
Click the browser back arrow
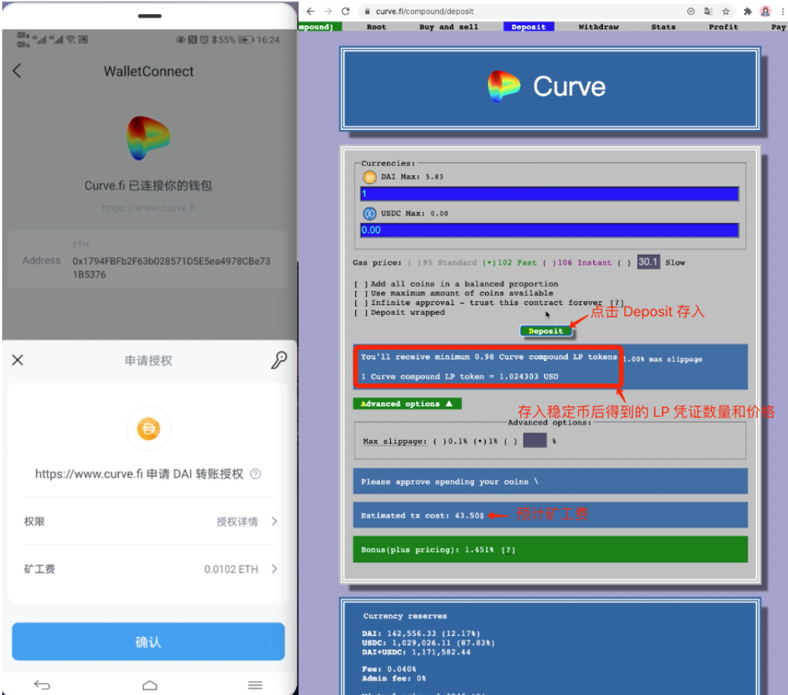310,11
